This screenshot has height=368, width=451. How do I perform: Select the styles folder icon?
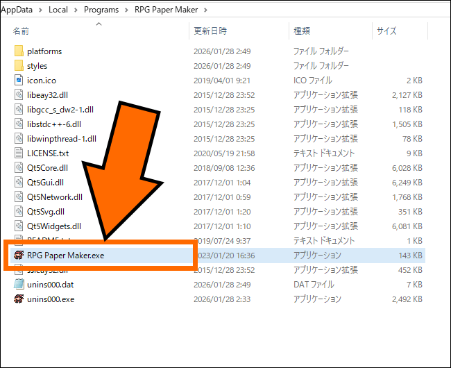(x=19, y=66)
